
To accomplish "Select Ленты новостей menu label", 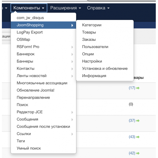I will pyautogui.click(x=32, y=76).
